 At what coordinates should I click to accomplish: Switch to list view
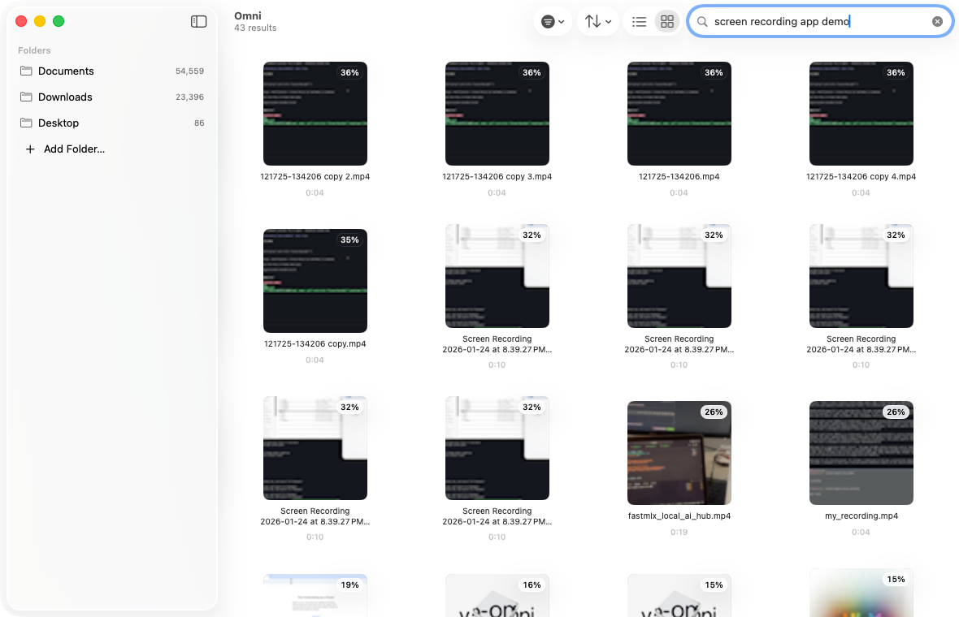[639, 21]
